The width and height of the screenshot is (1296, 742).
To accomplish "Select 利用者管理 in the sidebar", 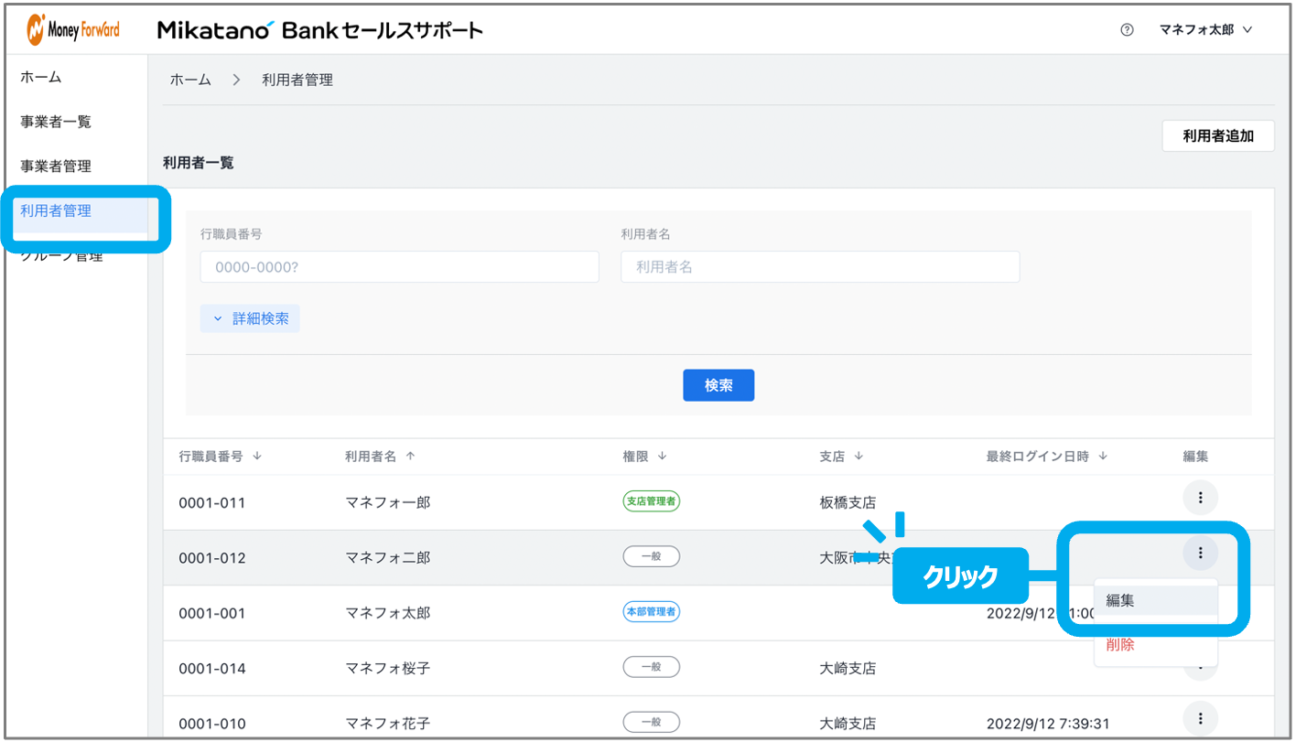I will pyautogui.click(x=56, y=211).
